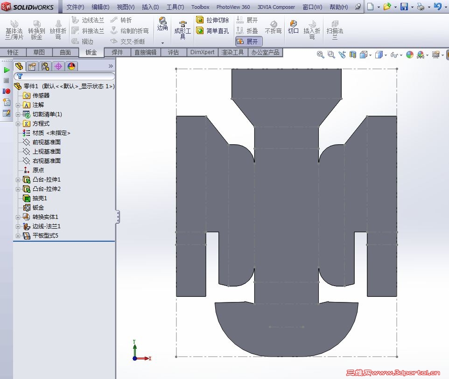Image resolution: width=449 pixels, height=379 pixels.
Task: Select the 折叠 fold tool
Action: 247,31
